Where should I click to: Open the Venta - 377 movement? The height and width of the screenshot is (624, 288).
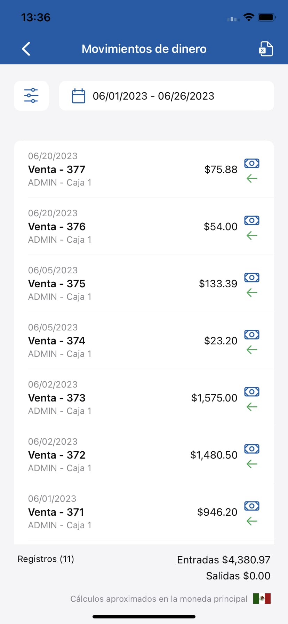pos(57,170)
